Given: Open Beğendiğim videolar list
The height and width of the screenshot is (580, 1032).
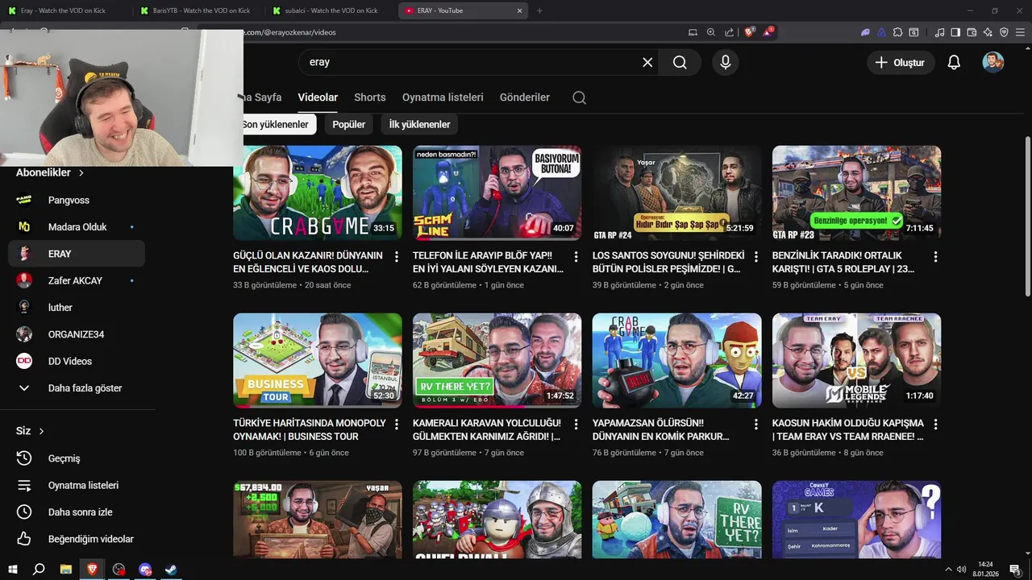Looking at the screenshot, I should pos(77,539).
